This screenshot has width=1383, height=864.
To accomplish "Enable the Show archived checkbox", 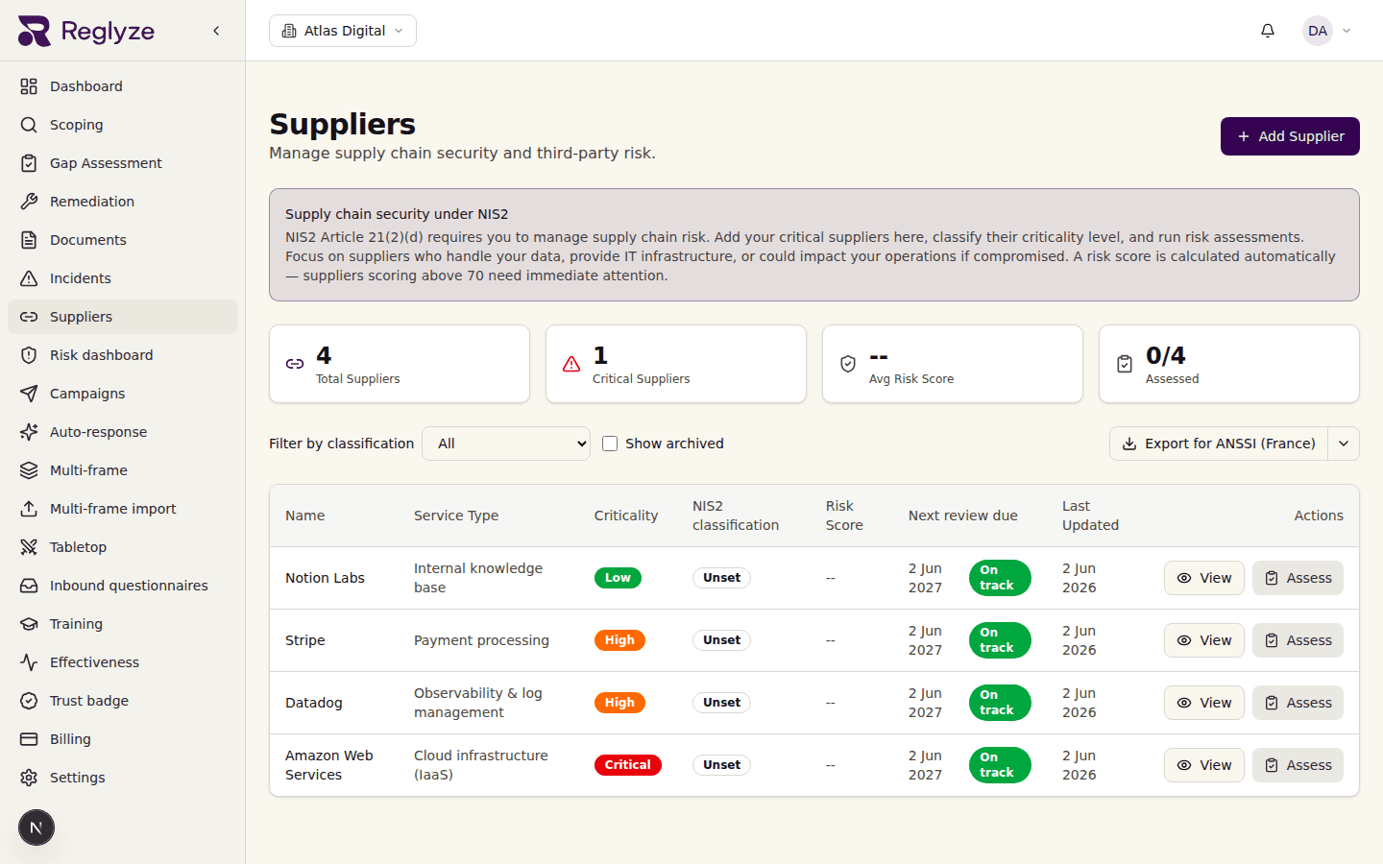I will (x=610, y=444).
